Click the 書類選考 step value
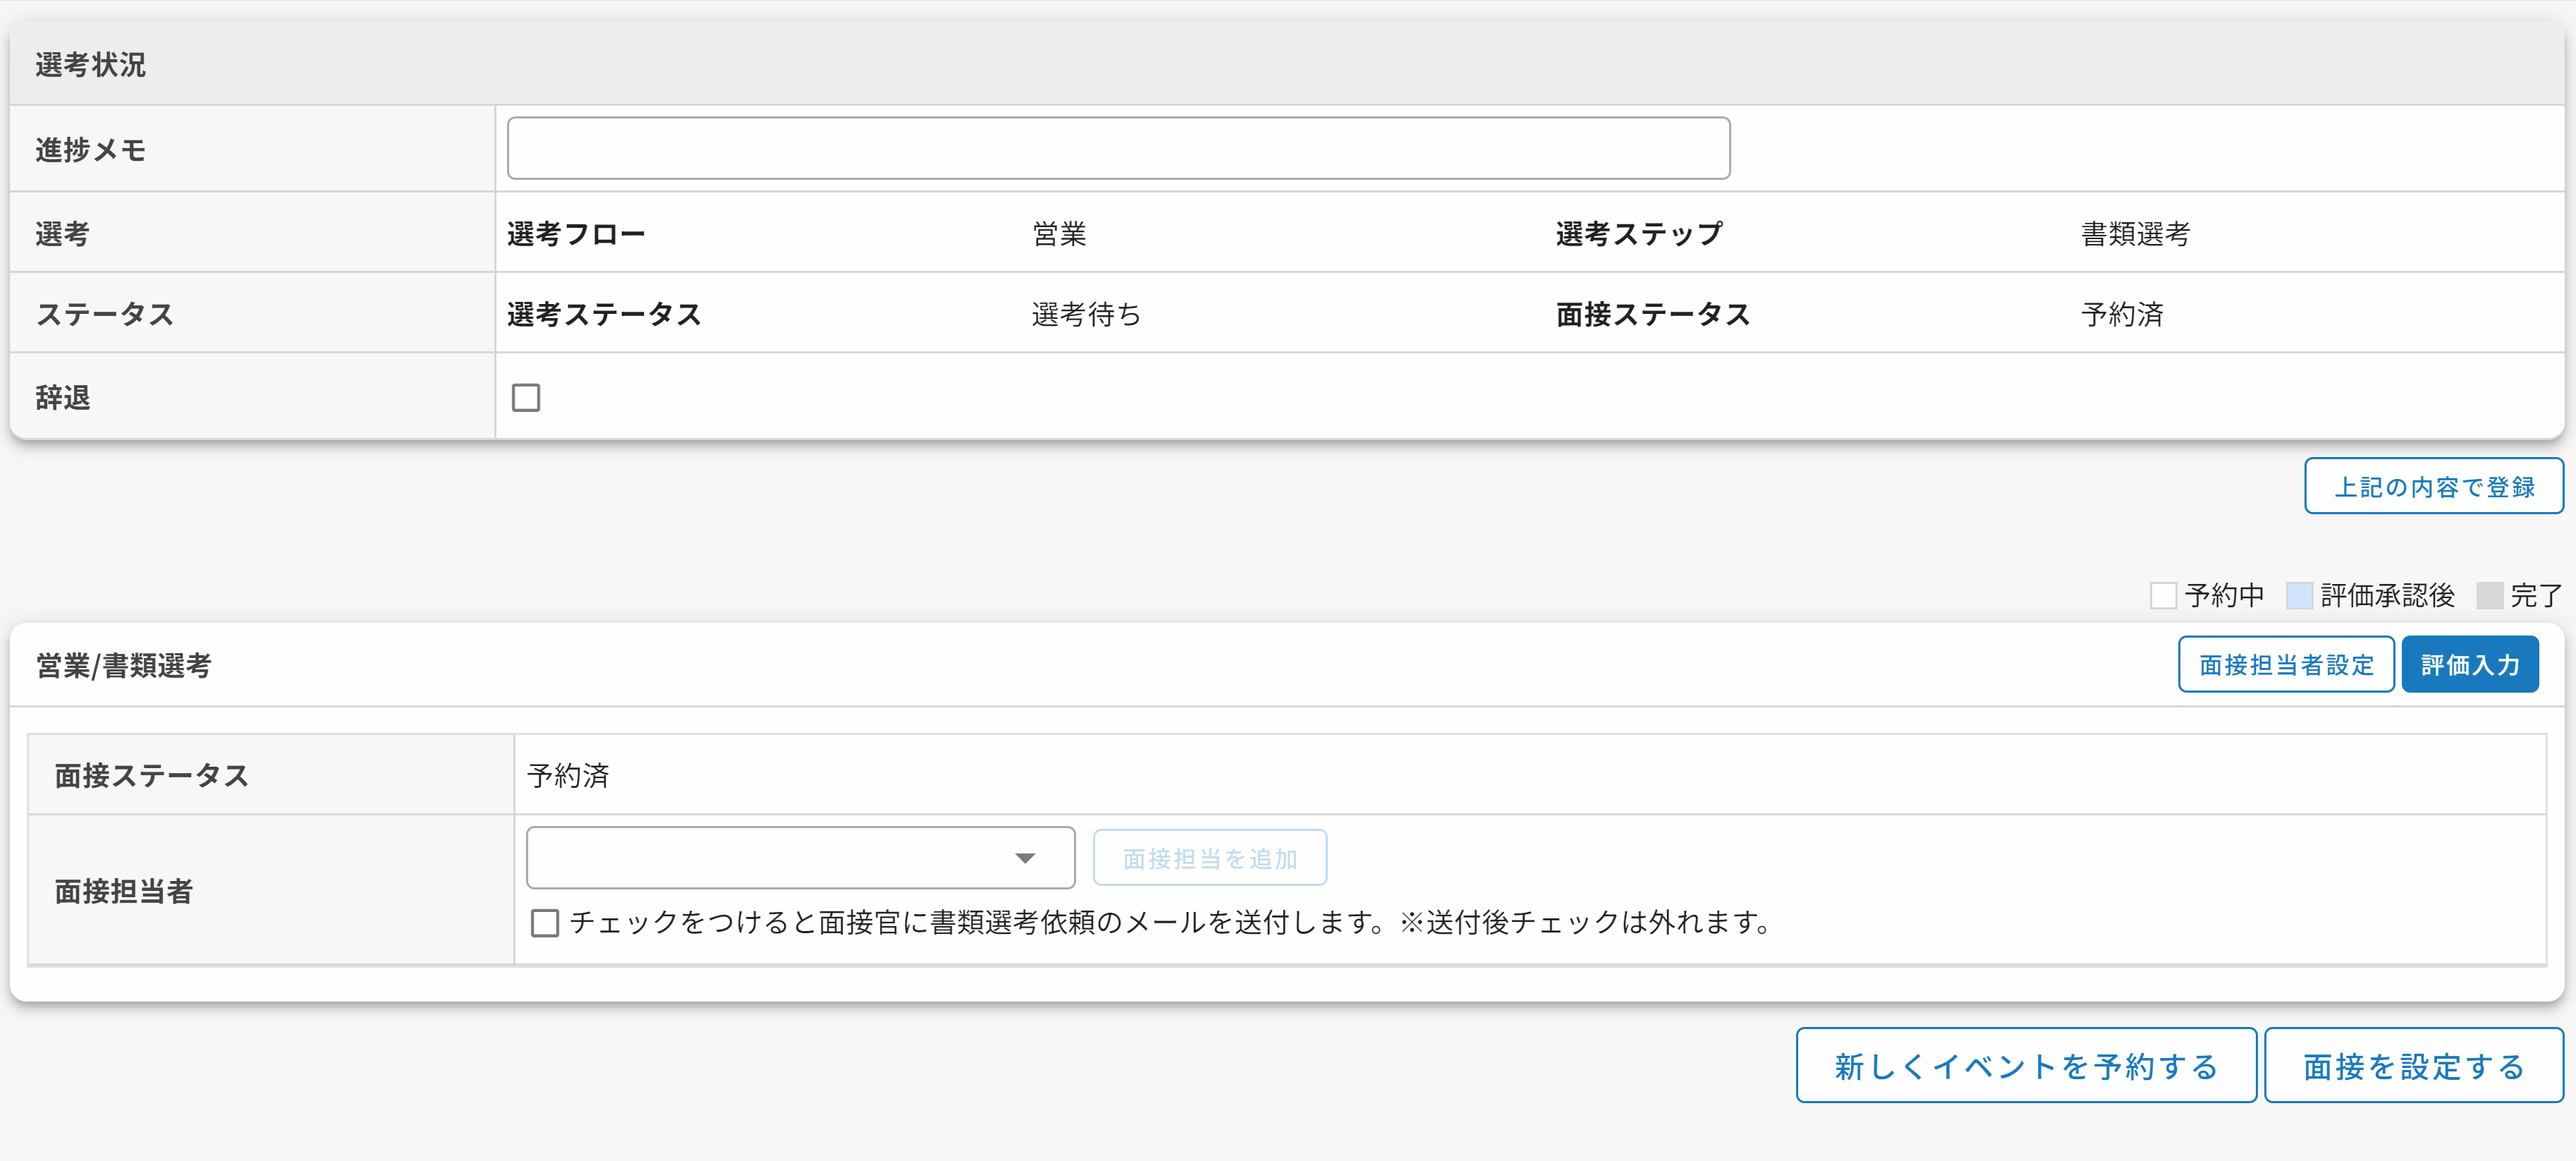This screenshot has height=1161, width=2576. (2135, 233)
